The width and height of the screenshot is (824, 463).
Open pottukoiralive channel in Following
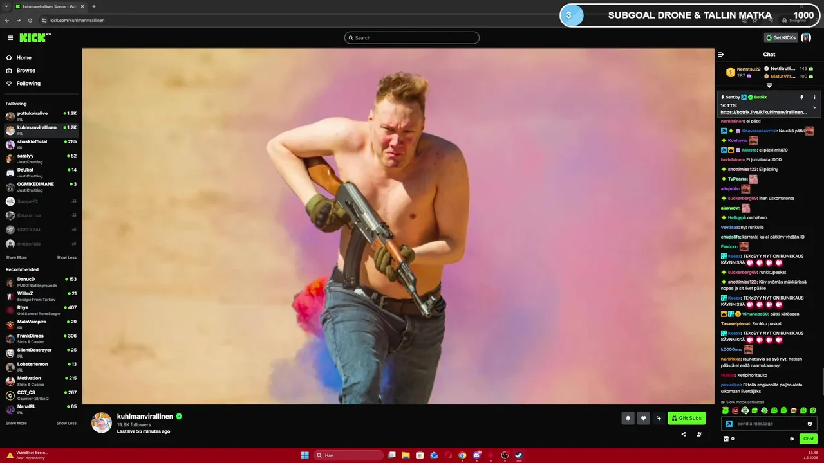[x=41, y=116]
